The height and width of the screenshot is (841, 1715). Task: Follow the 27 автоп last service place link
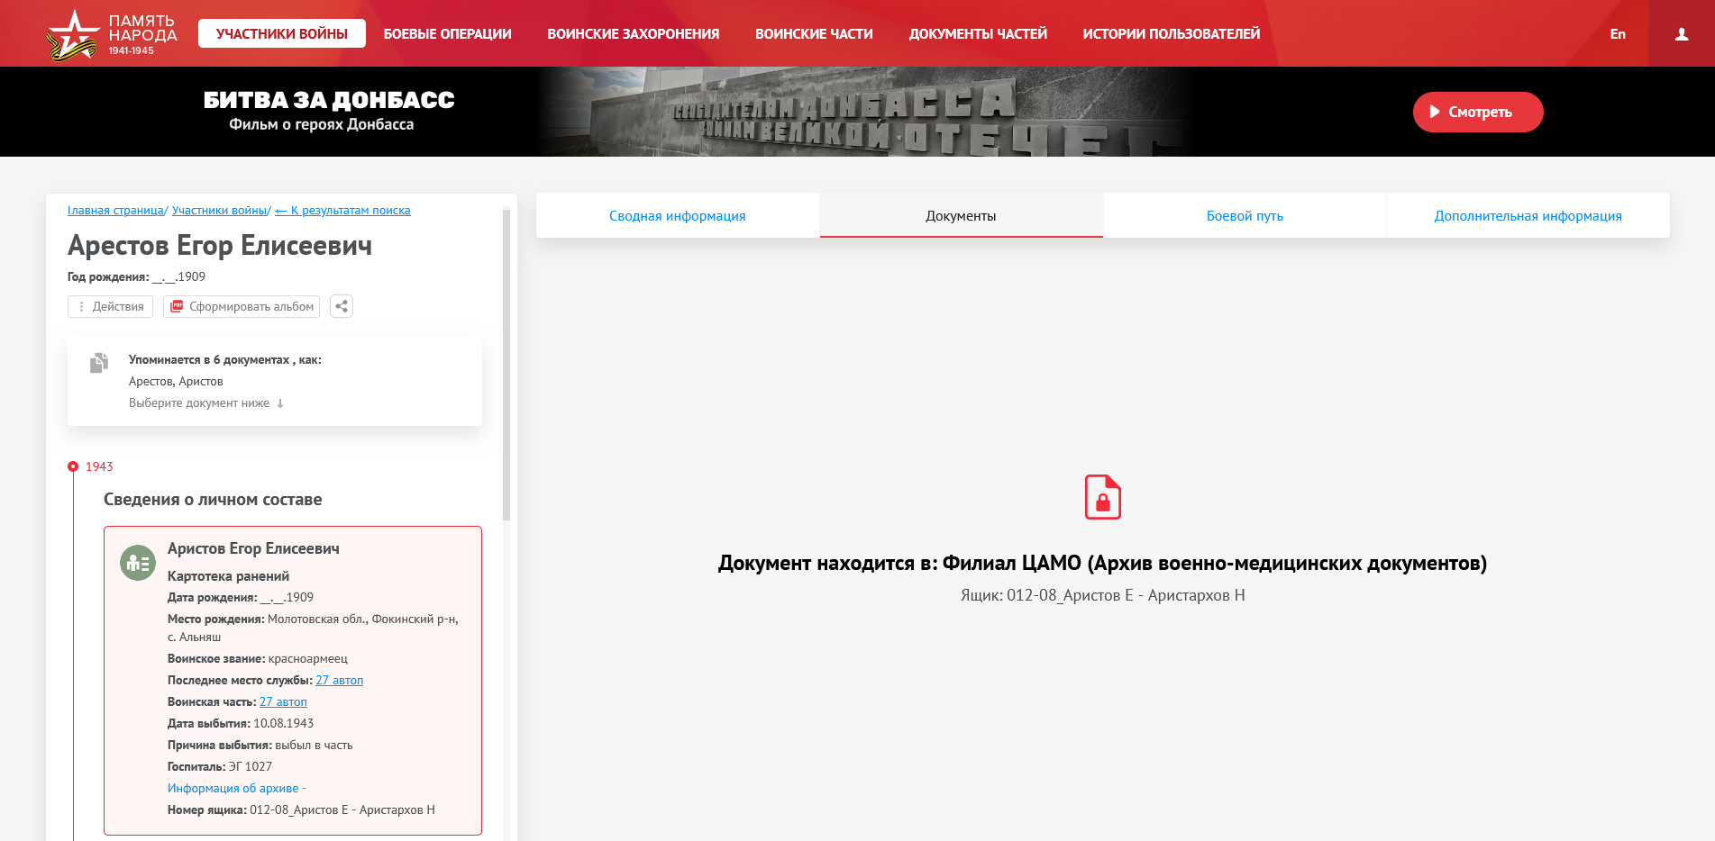point(339,681)
